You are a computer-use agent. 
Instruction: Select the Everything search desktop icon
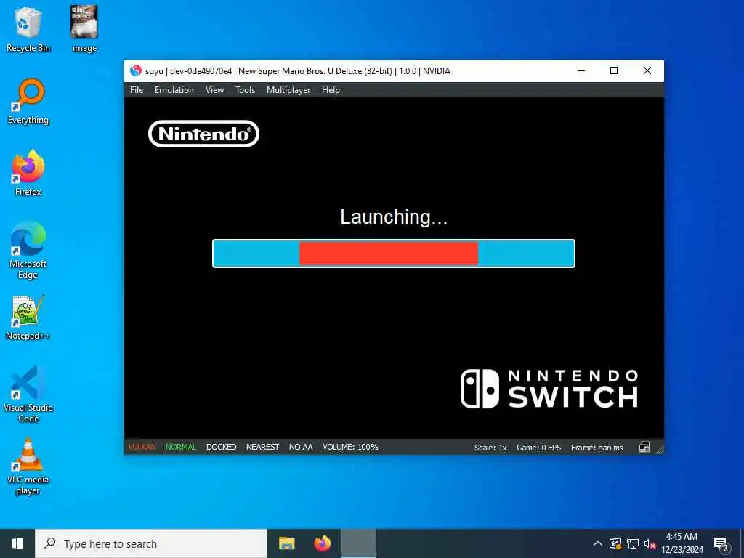(28, 102)
